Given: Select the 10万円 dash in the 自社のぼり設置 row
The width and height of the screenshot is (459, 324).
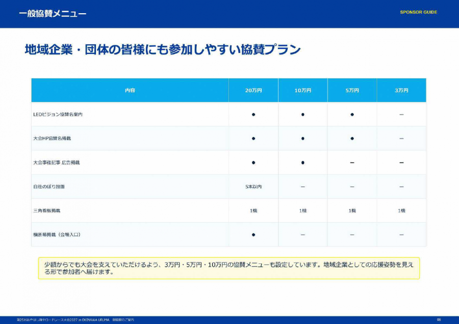Looking at the screenshot, I should click(x=302, y=186).
